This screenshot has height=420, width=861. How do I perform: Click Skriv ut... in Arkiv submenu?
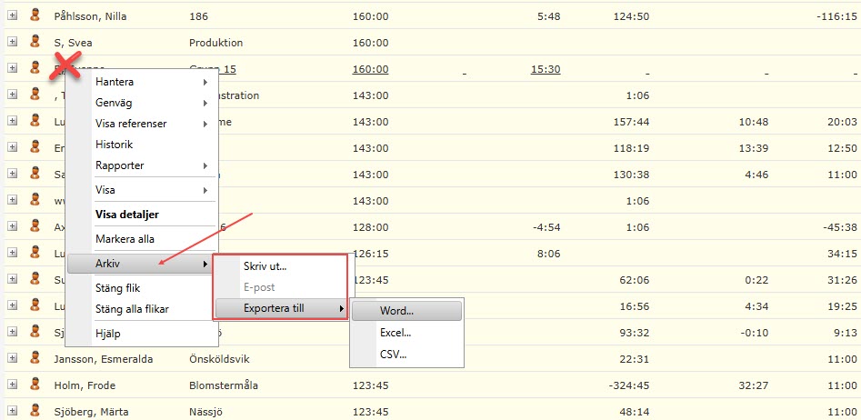(x=265, y=266)
